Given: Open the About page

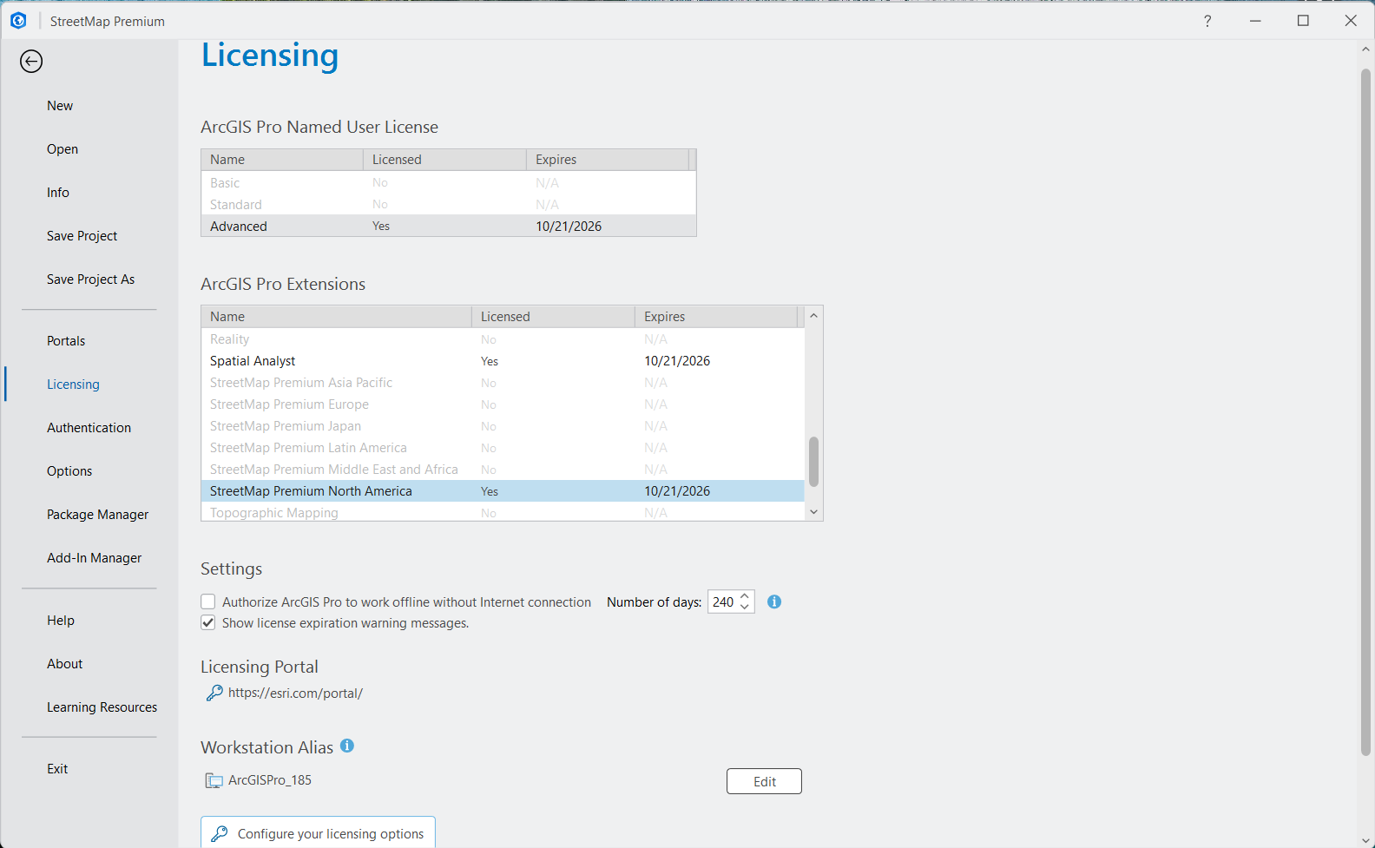Looking at the screenshot, I should (x=65, y=664).
